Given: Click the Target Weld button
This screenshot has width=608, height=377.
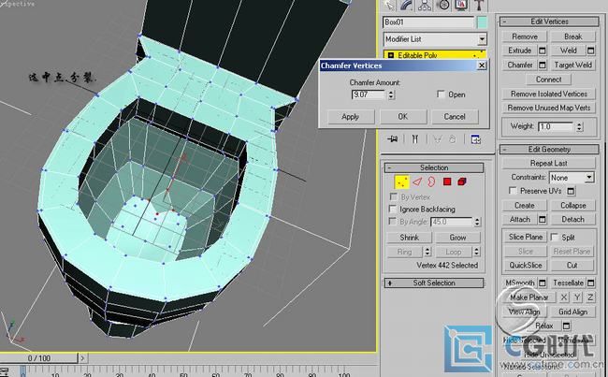Looking at the screenshot, I should pyautogui.click(x=572, y=65).
